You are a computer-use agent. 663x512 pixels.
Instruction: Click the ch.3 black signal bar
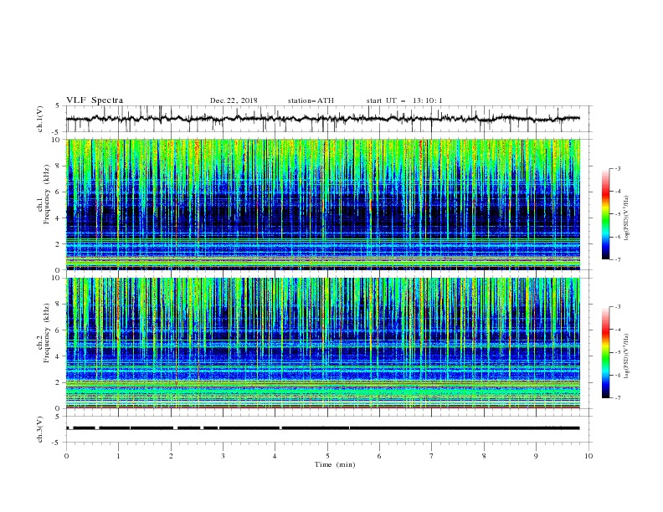tap(323, 428)
